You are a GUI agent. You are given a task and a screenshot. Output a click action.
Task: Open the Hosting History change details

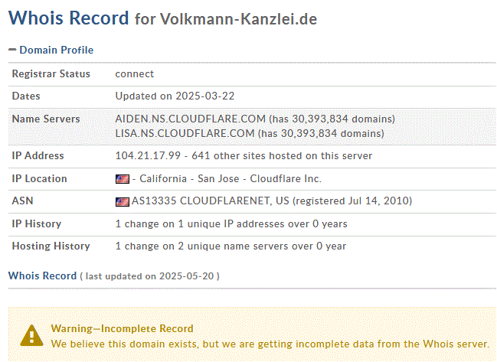[x=231, y=246]
